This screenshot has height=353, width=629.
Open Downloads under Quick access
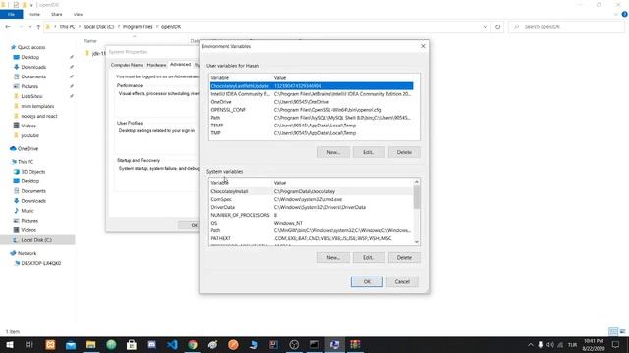pos(33,67)
